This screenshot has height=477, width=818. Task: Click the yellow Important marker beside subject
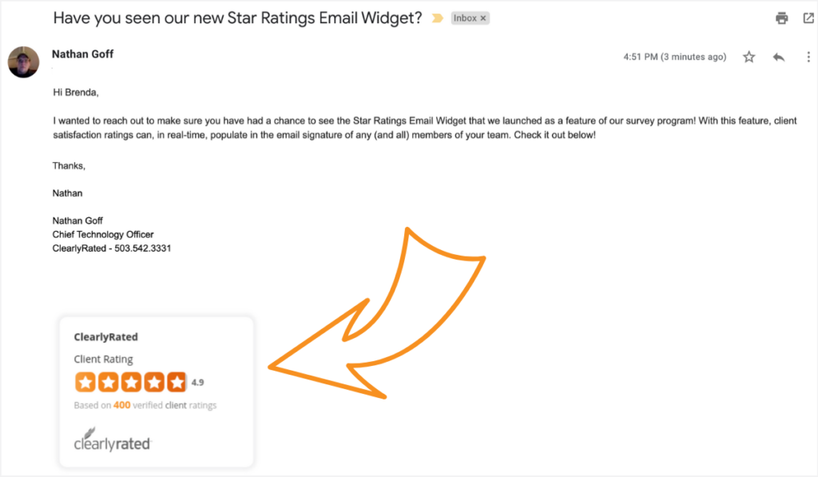click(x=437, y=17)
